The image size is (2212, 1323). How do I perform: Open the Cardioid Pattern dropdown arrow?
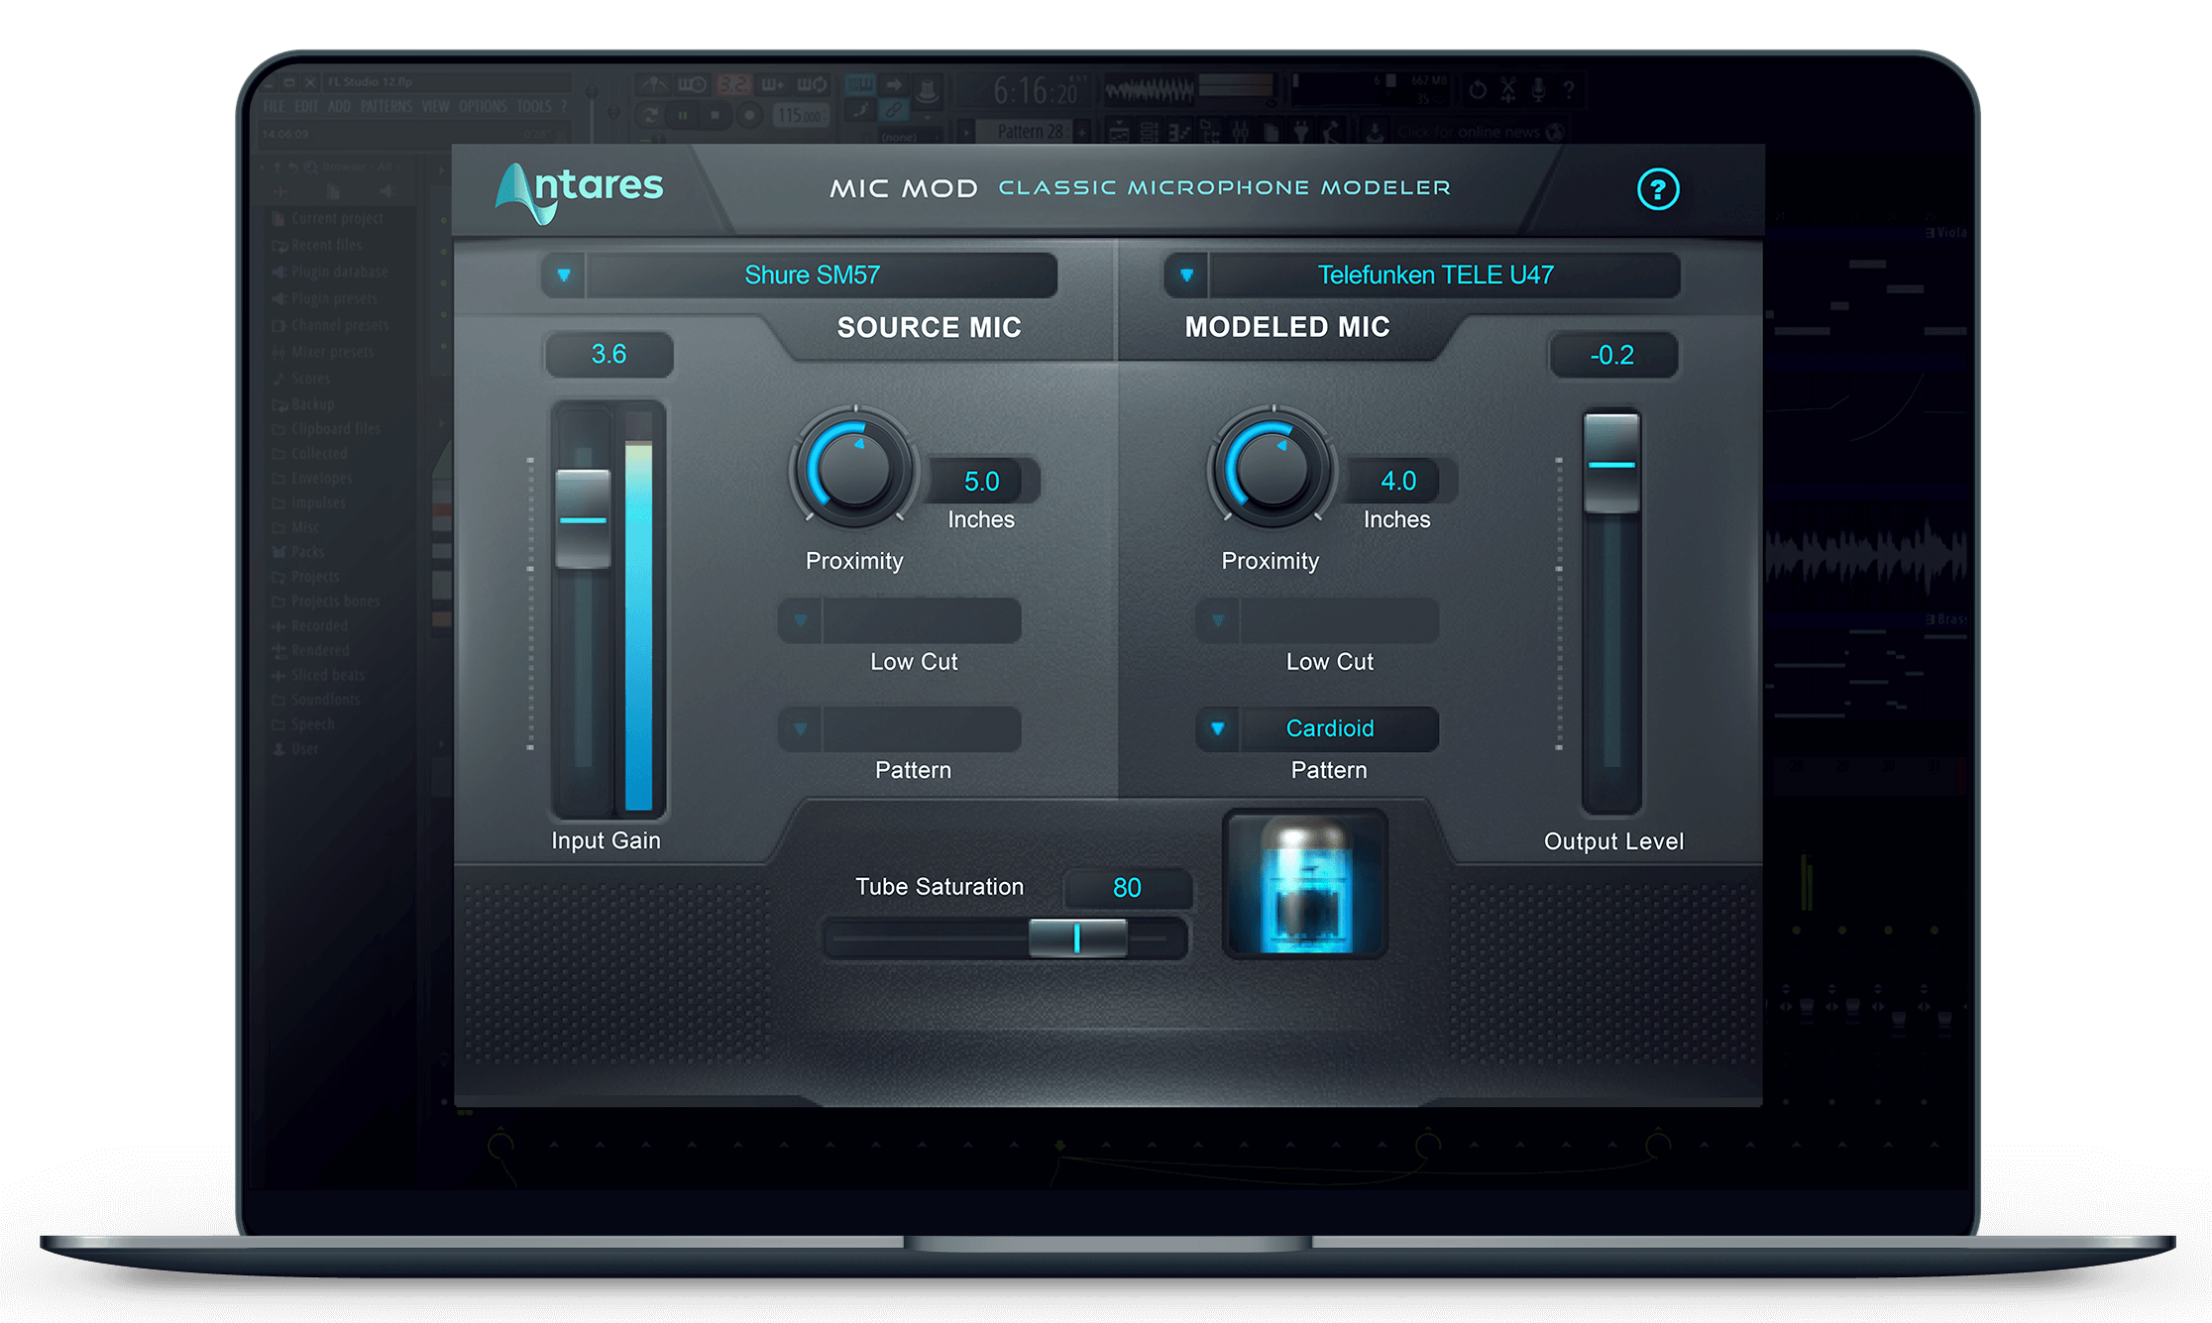(x=1218, y=728)
